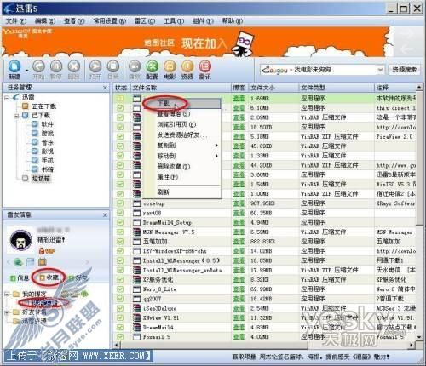
Task: Close the 雷友信息 panel
Action: pyautogui.click(x=105, y=215)
